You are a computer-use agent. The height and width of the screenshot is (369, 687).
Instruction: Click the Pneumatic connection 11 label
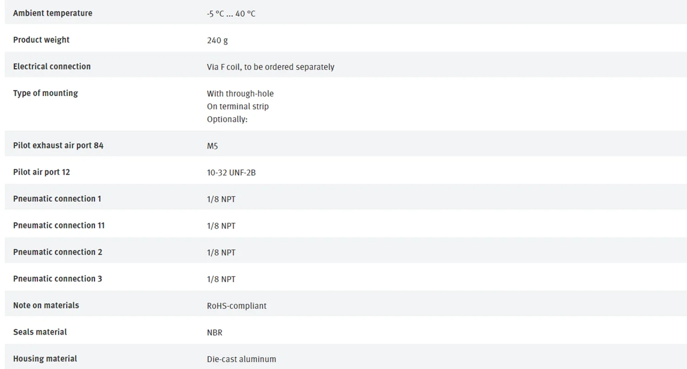pyautogui.click(x=59, y=225)
